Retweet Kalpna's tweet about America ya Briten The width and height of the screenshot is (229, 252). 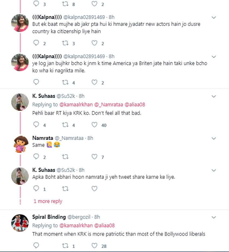point(65,83)
